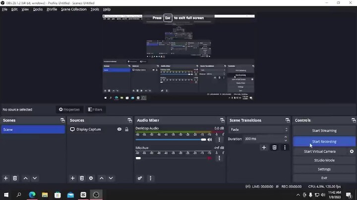
Task: Open the Scene Collection menu
Action: pyautogui.click(x=73, y=9)
